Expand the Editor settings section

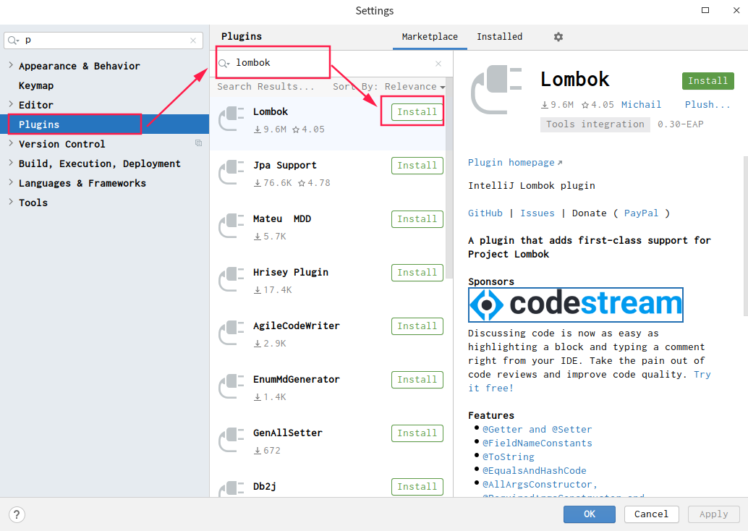[11, 104]
